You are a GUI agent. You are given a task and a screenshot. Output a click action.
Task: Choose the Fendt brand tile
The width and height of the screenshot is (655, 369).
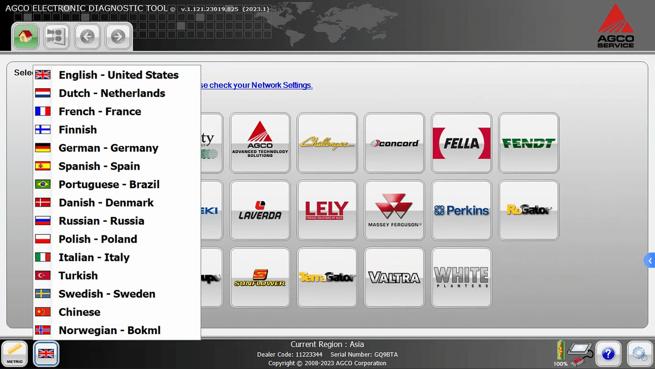tap(528, 143)
